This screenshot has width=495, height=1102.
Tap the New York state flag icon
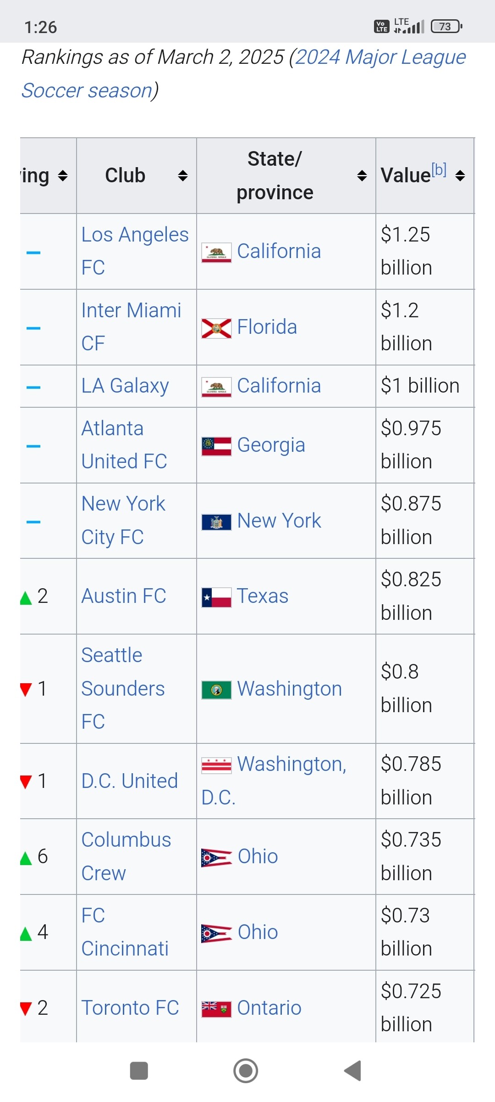pyautogui.click(x=216, y=522)
